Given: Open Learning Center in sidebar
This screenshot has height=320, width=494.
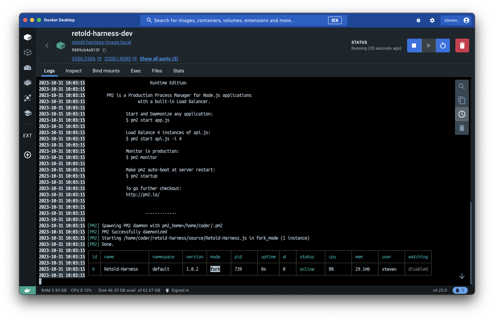Looking at the screenshot, I should click(x=28, y=113).
